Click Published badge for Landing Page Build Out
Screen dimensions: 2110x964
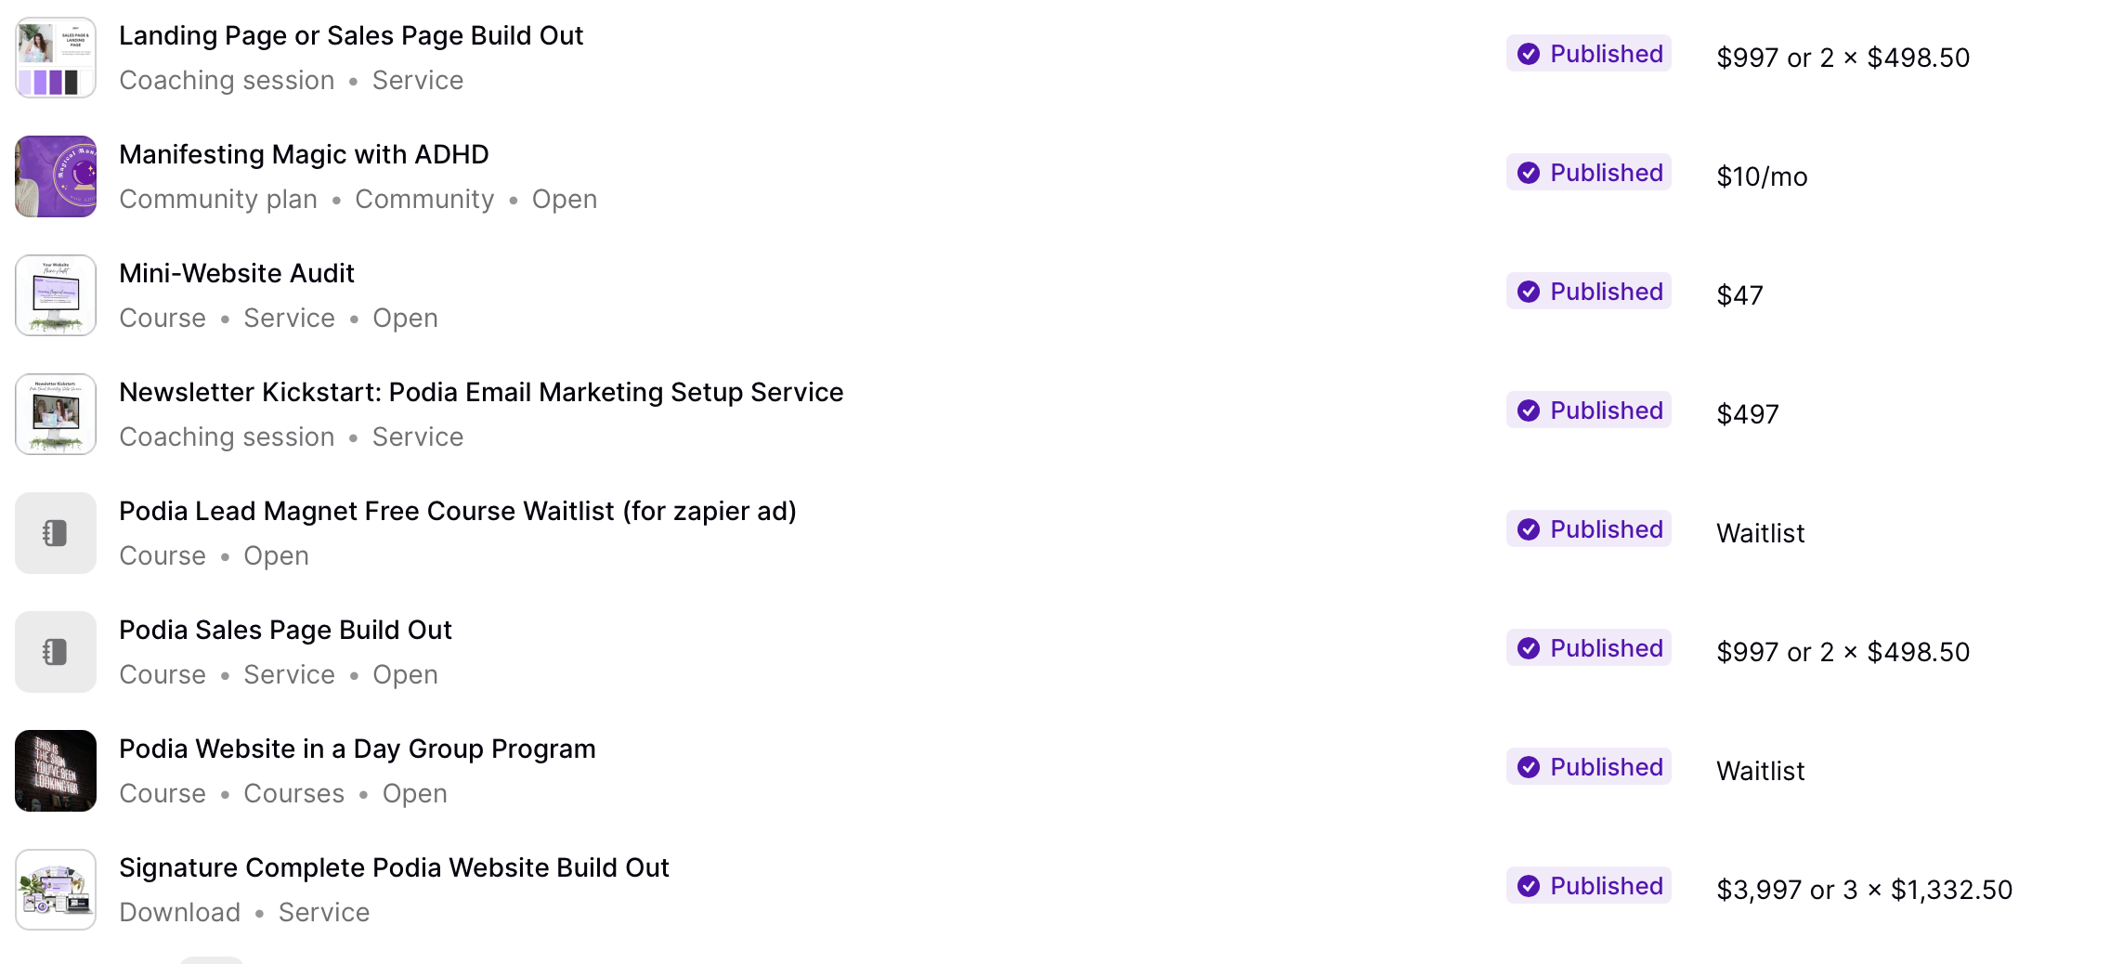tap(1589, 54)
